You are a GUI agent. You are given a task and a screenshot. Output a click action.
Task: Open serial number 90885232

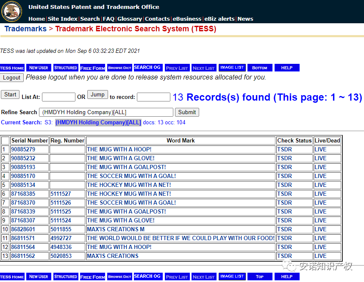pos(23,159)
